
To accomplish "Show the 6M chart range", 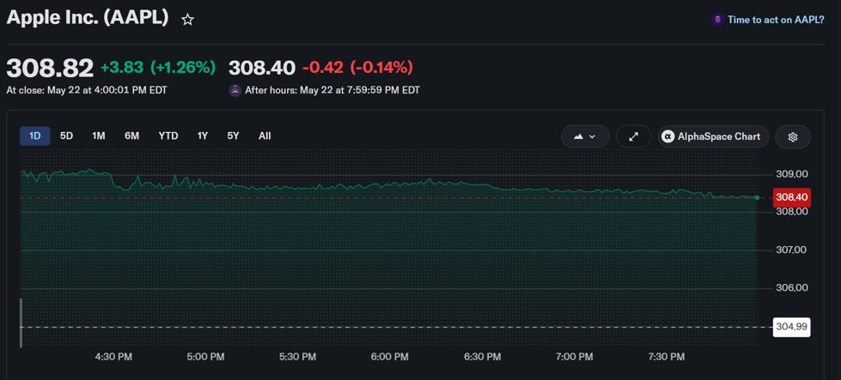I will tap(132, 136).
